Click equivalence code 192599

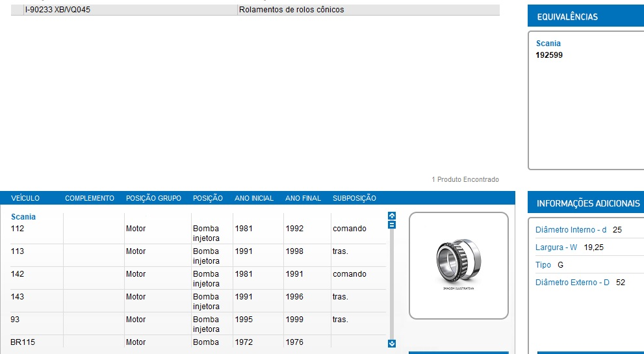tap(548, 55)
